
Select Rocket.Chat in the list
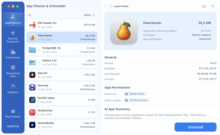62,112
